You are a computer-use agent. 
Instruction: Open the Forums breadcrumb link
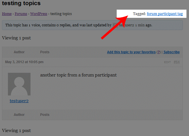point(21,14)
